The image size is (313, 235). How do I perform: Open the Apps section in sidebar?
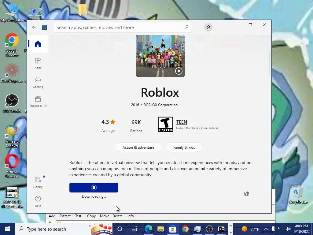click(38, 63)
